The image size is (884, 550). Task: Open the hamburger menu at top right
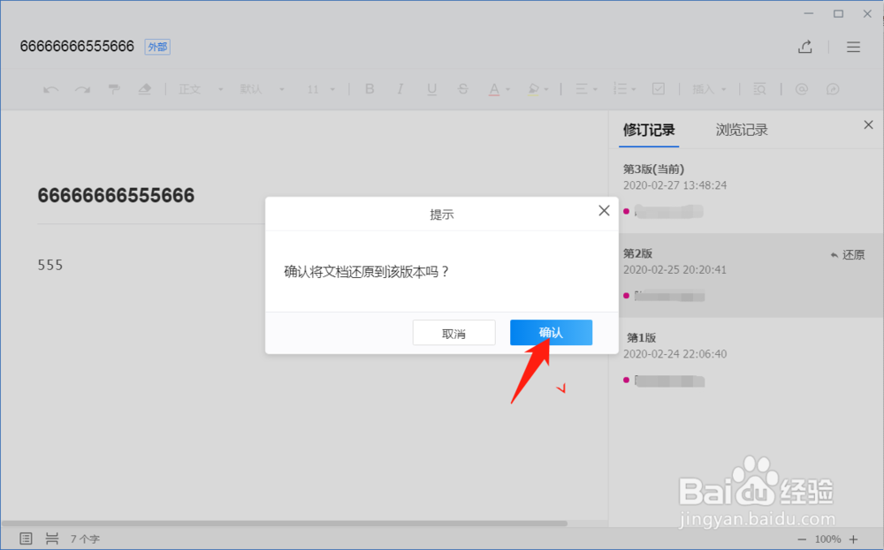tap(853, 47)
